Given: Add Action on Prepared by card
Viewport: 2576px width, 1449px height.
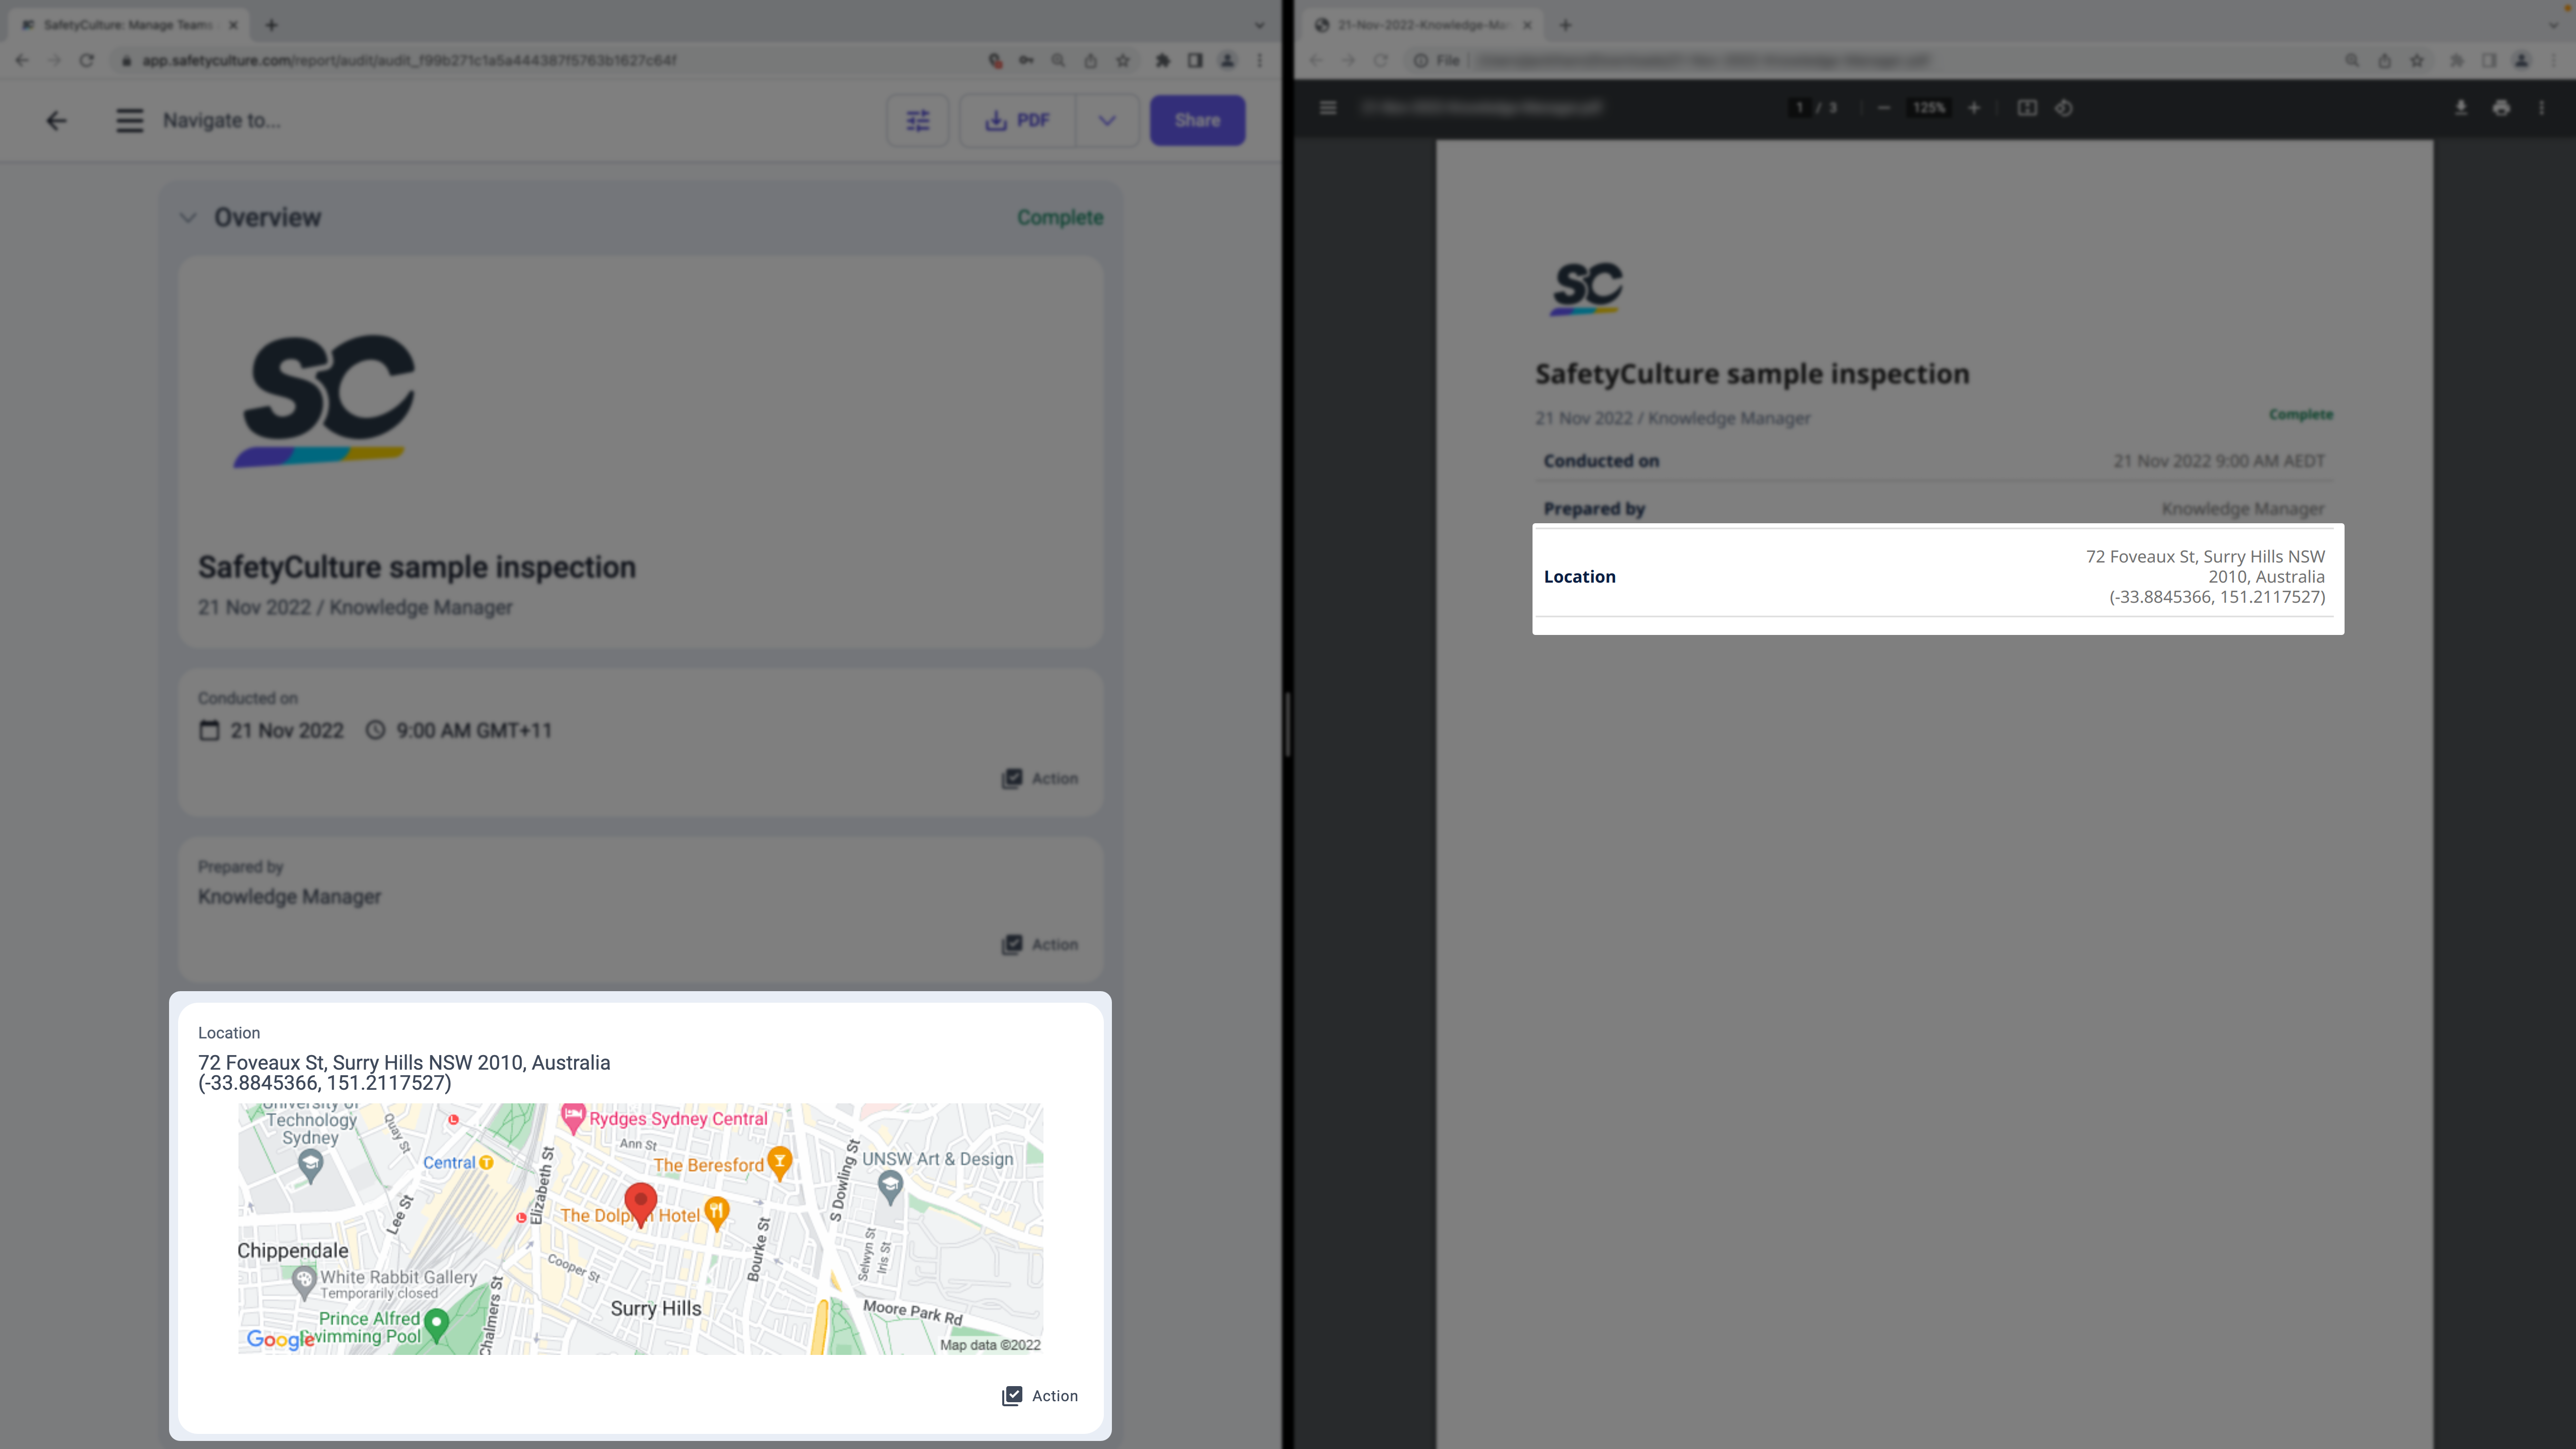Looking at the screenshot, I should (x=1040, y=944).
